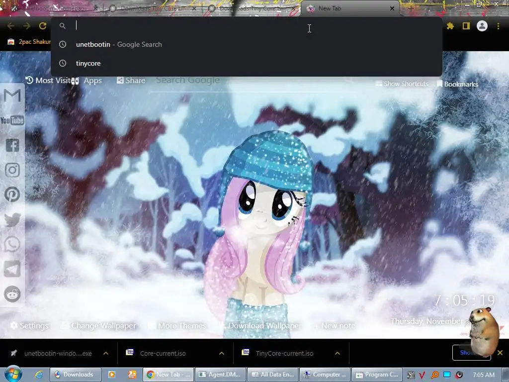Choose tinycore history suggestion
The image size is (509, 382).
point(247,63)
